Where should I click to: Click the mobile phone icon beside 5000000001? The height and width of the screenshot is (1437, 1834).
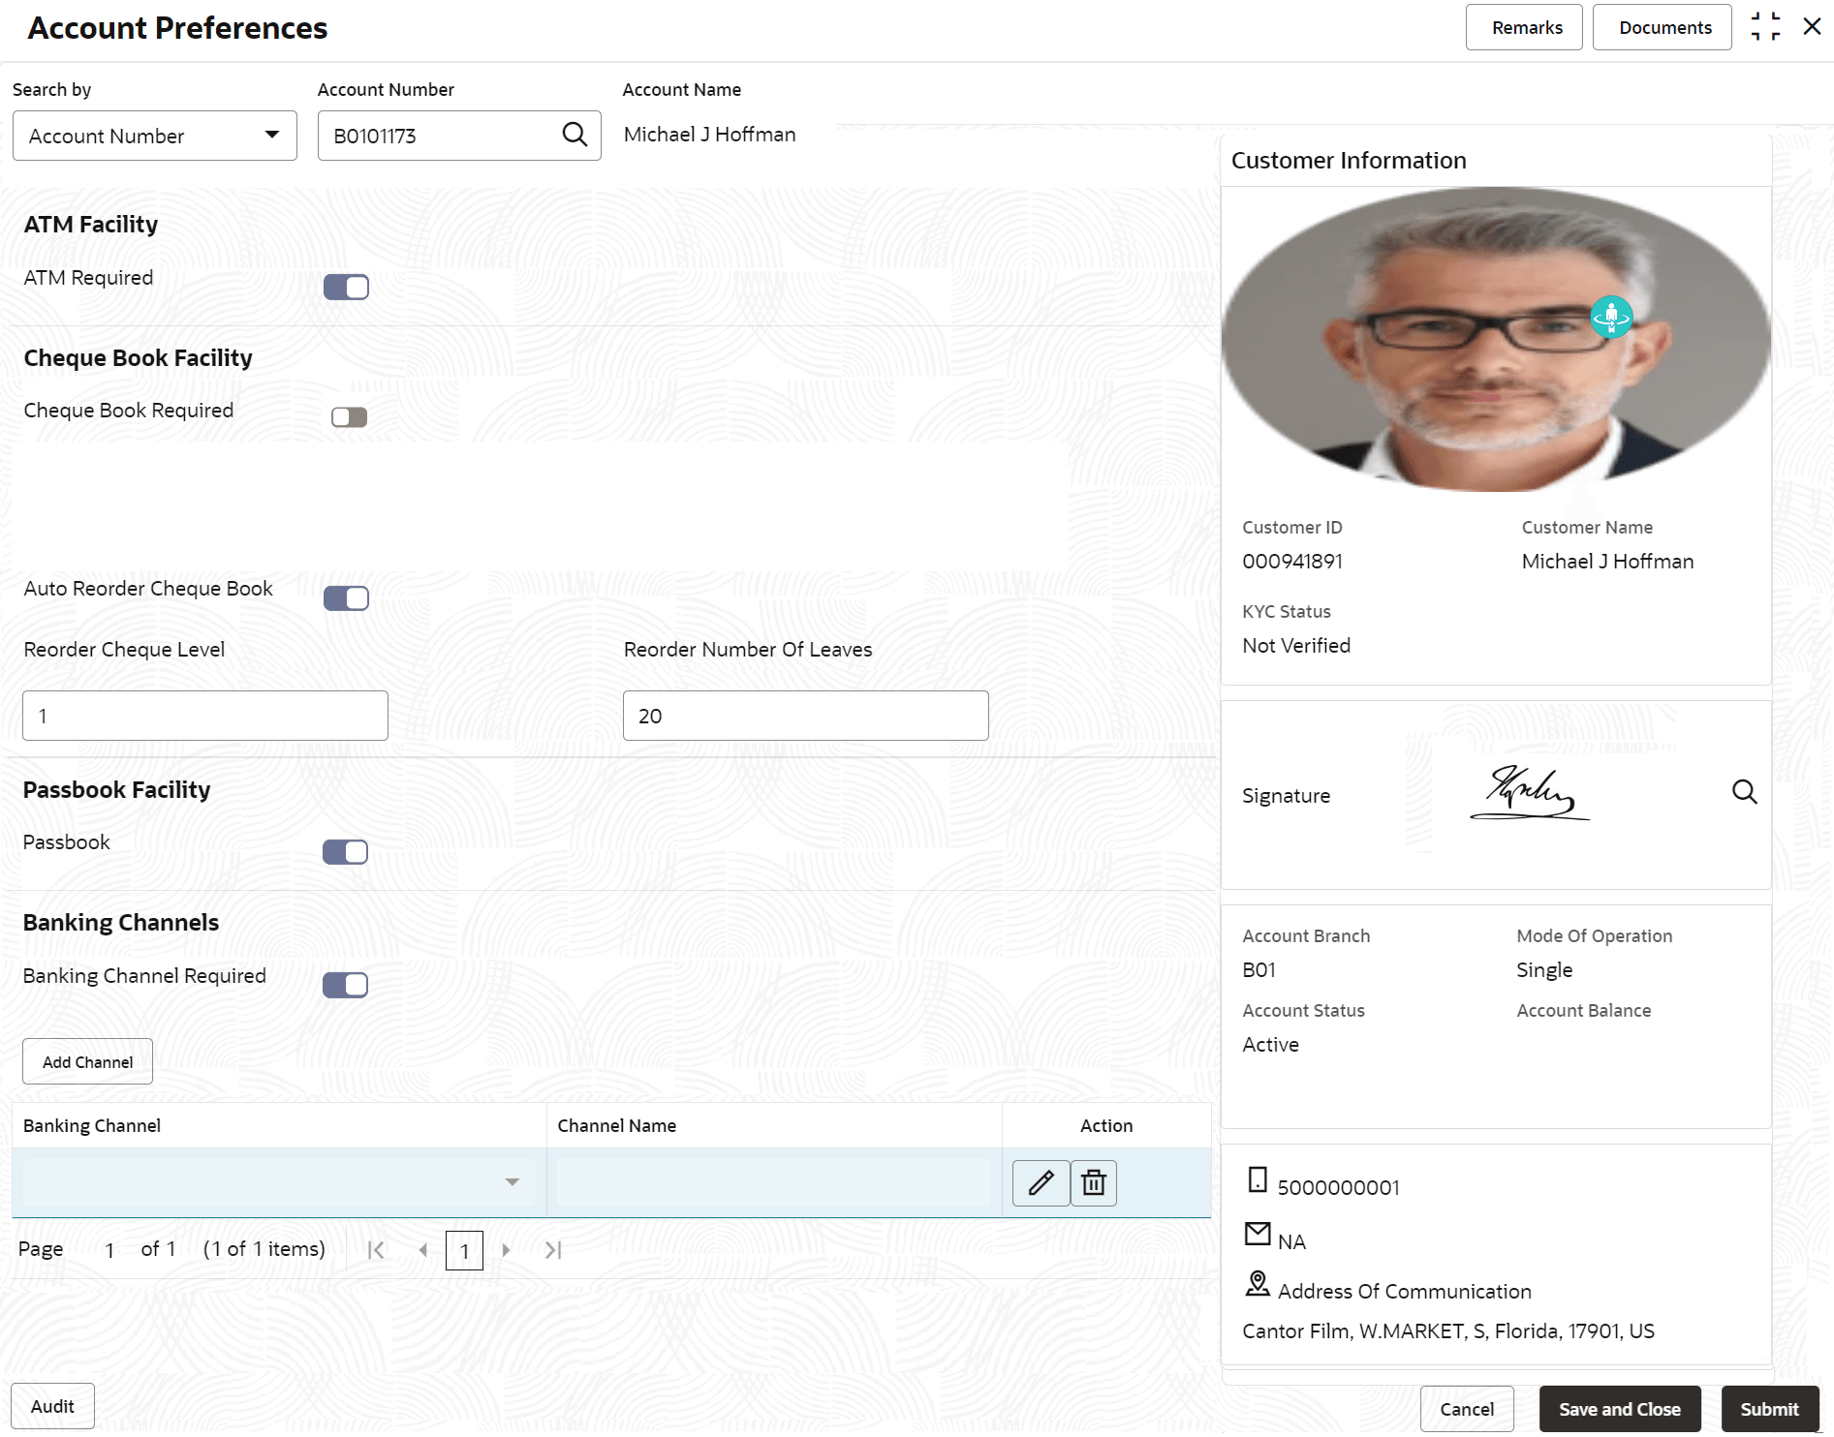[1258, 1179]
